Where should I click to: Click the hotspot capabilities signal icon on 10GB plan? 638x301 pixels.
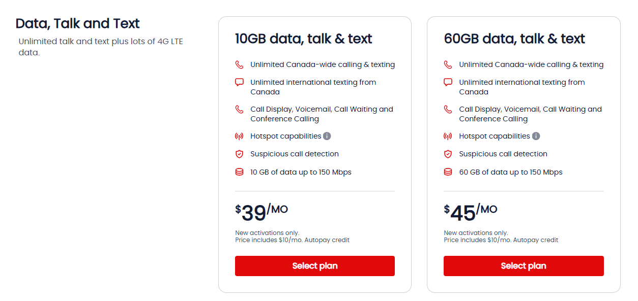(239, 136)
